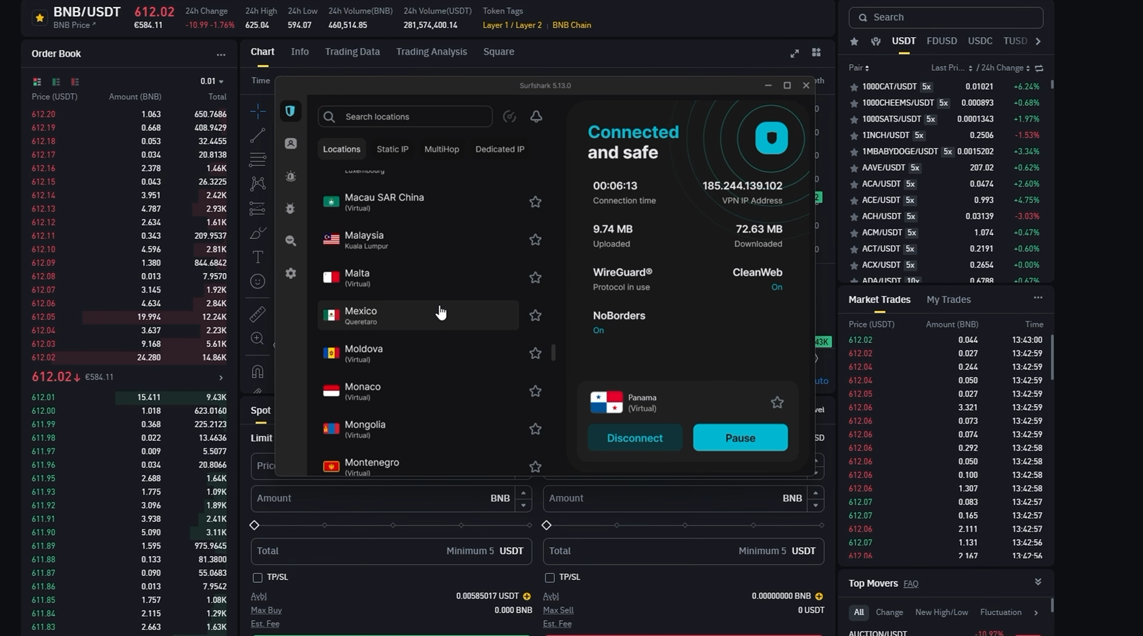Screen dimensions: 1143x636
Task: Select the emoji sticker chart tool
Action: click(x=258, y=281)
